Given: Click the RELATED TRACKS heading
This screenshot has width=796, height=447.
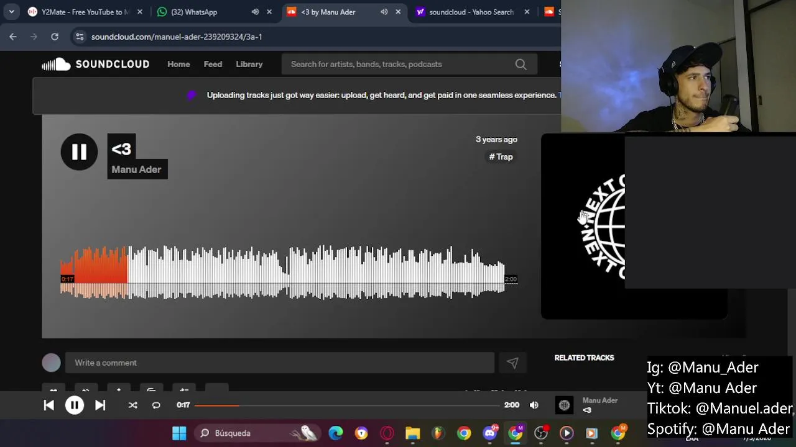Looking at the screenshot, I should click(584, 358).
